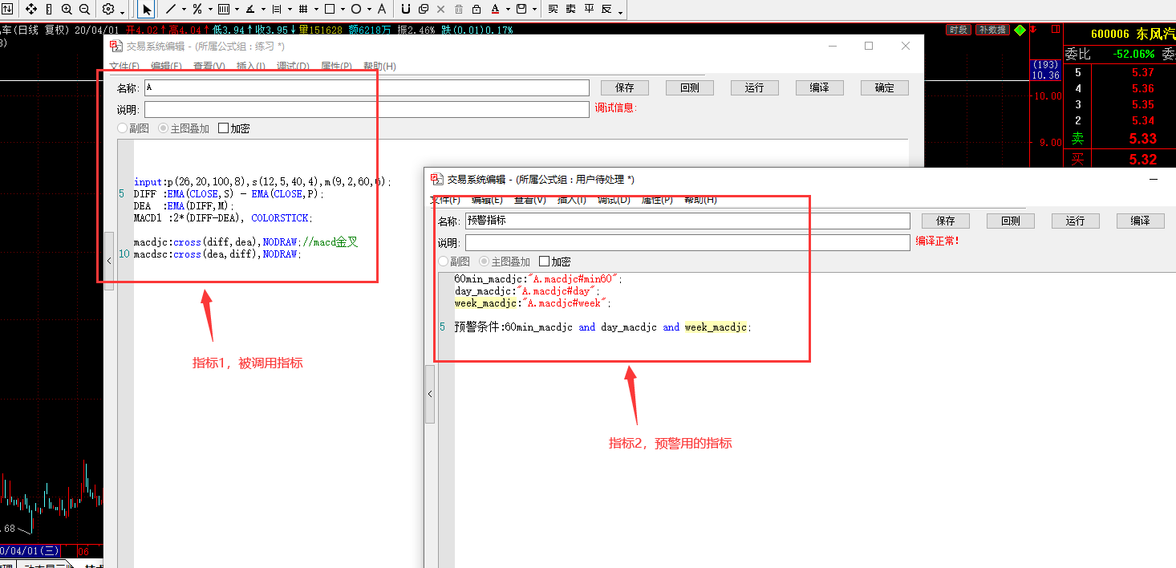The height and width of the screenshot is (568, 1176).
Task: Select the grid drawing tool
Action: click(x=303, y=10)
